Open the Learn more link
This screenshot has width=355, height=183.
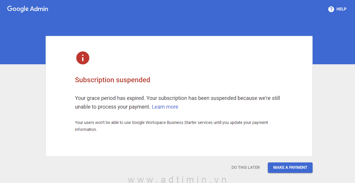click(x=165, y=107)
